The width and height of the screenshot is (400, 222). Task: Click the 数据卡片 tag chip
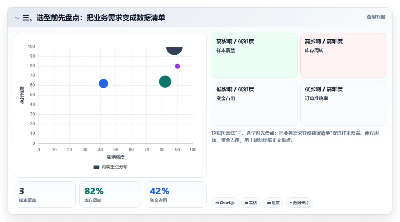click(x=299, y=203)
